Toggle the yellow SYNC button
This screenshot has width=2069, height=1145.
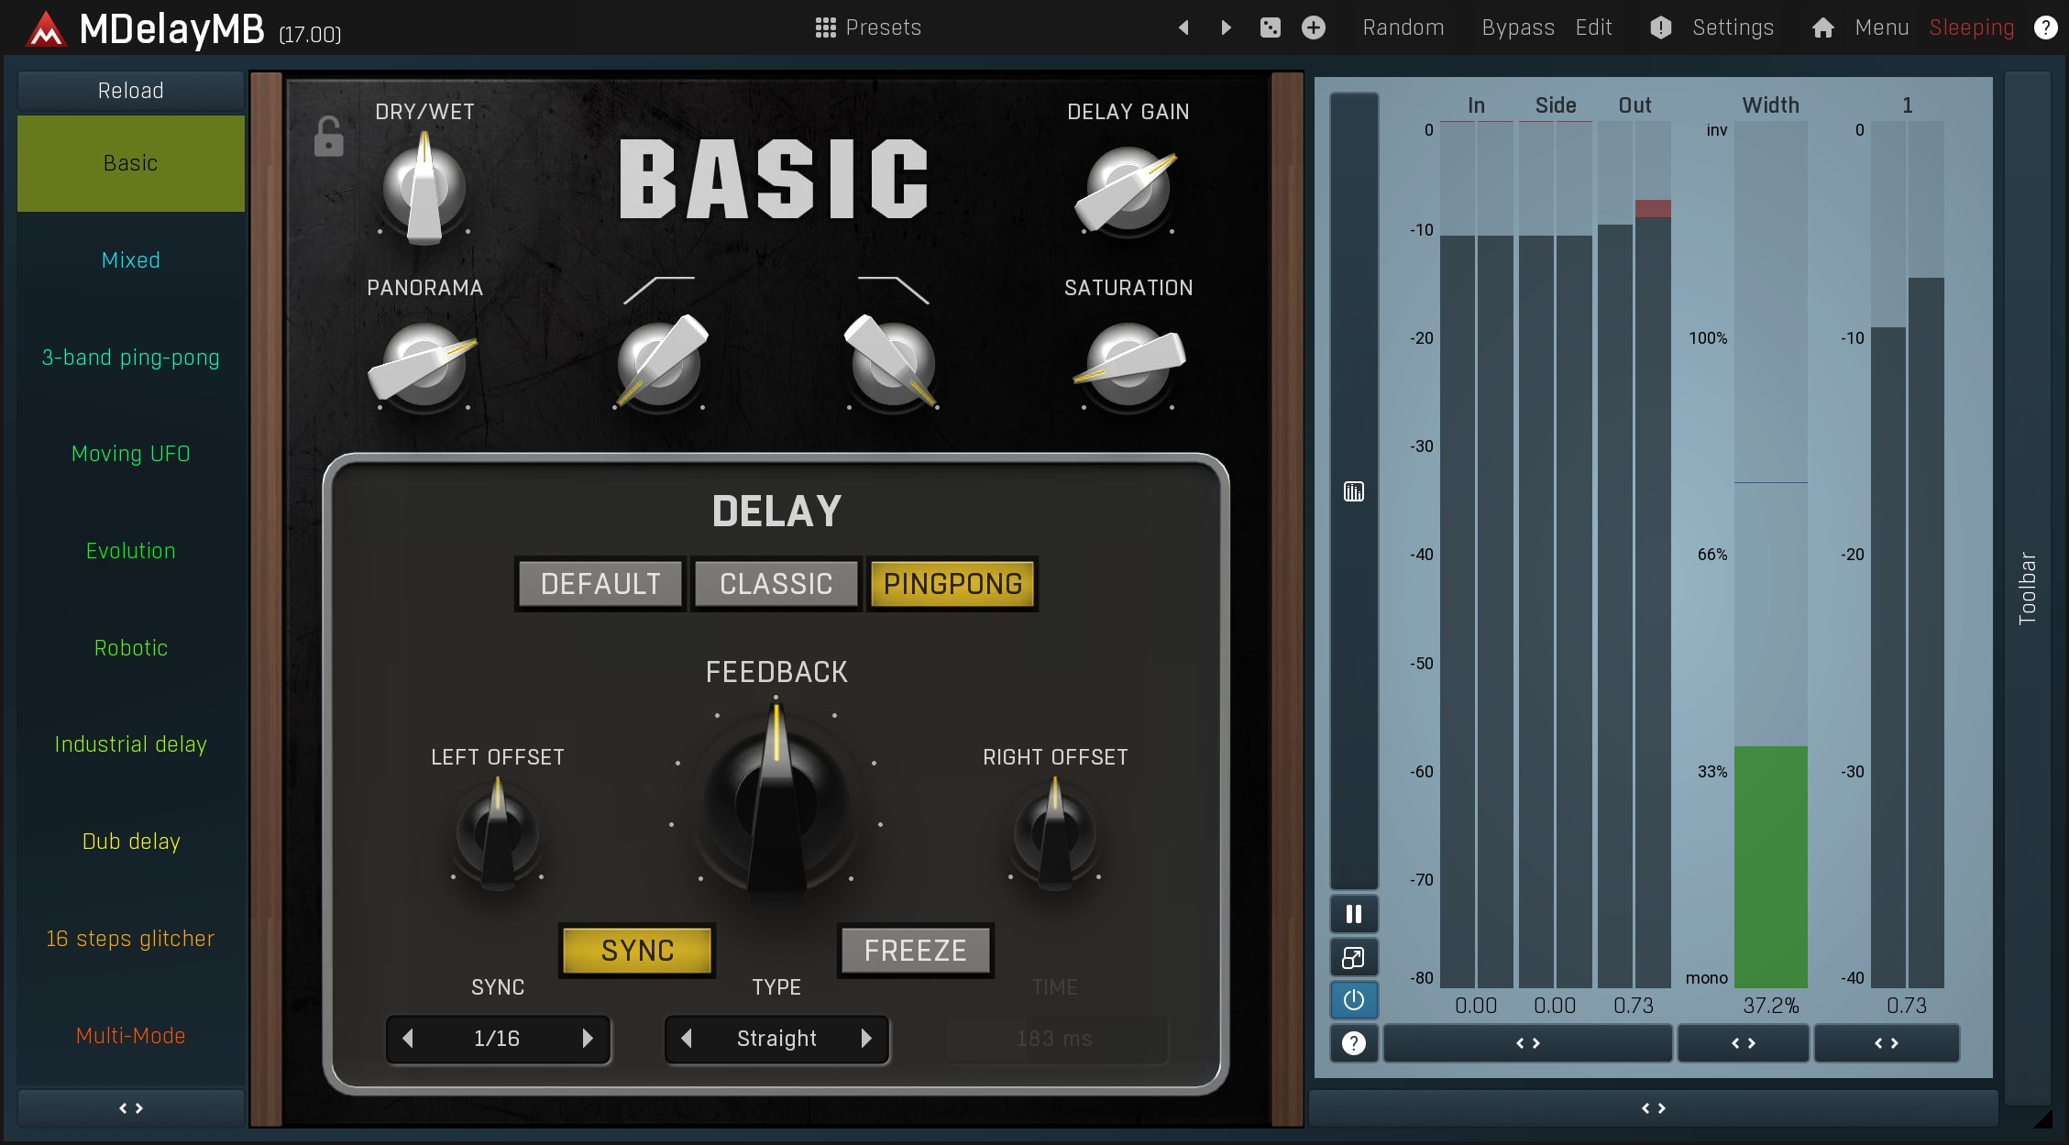(637, 951)
